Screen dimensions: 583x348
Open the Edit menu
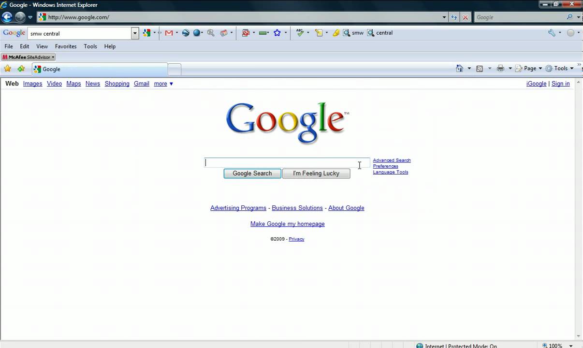(x=25, y=46)
